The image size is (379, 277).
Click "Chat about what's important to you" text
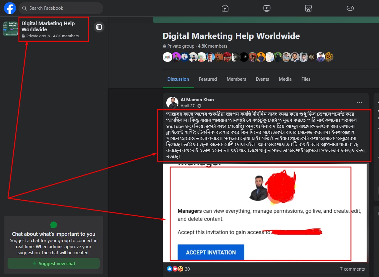pyautogui.click(x=54, y=234)
